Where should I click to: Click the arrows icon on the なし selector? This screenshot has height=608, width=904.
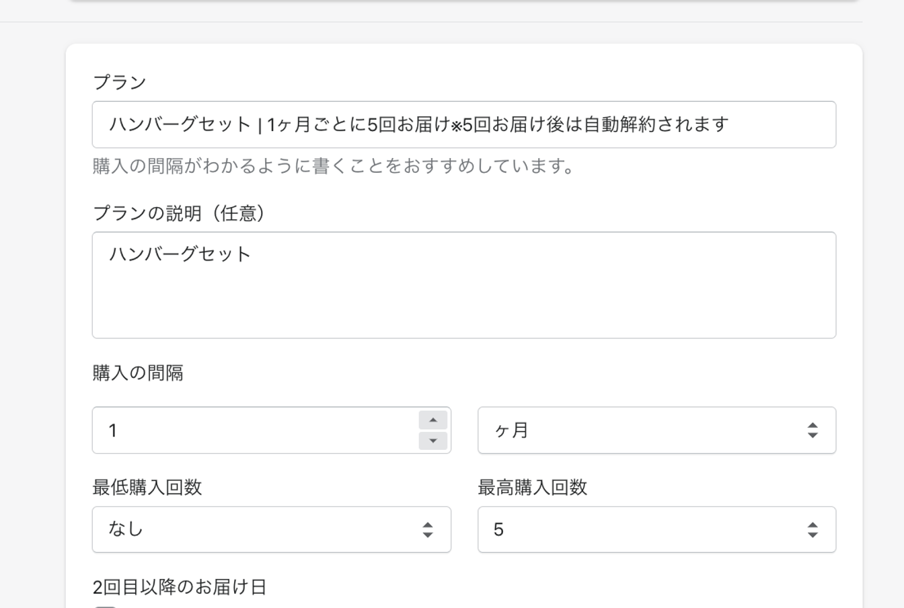(428, 530)
